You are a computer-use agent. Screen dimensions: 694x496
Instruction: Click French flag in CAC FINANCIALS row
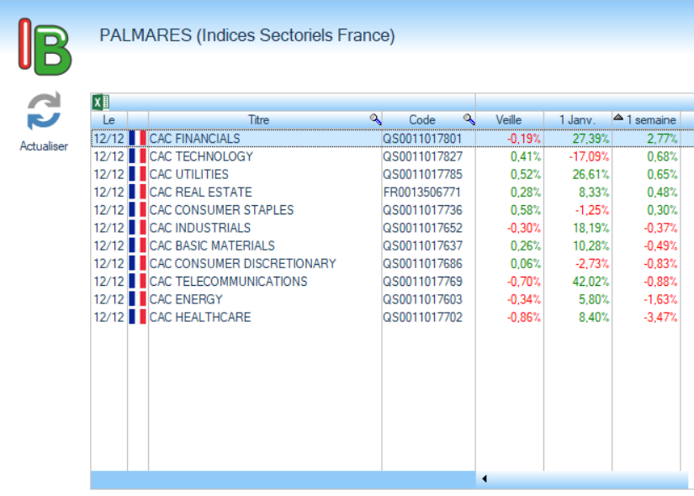click(x=137, y=139)
